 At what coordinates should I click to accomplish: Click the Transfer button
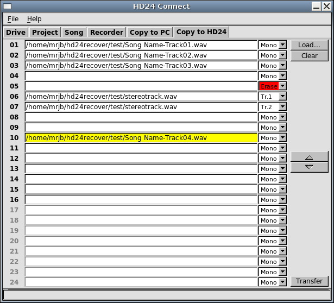(309, 281)
